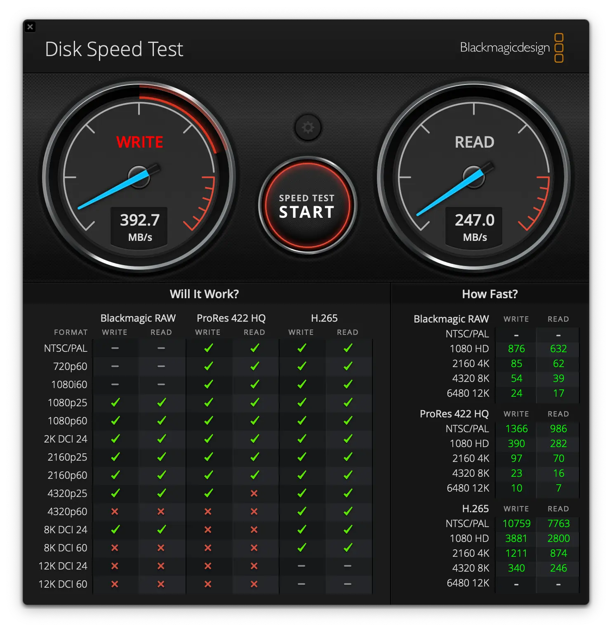This screenshot has width=612, height=631.
Task: Expand the ProRes 422 HQ results section
Action: 454,414
